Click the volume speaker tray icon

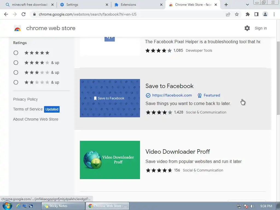(x=252, y=206)
